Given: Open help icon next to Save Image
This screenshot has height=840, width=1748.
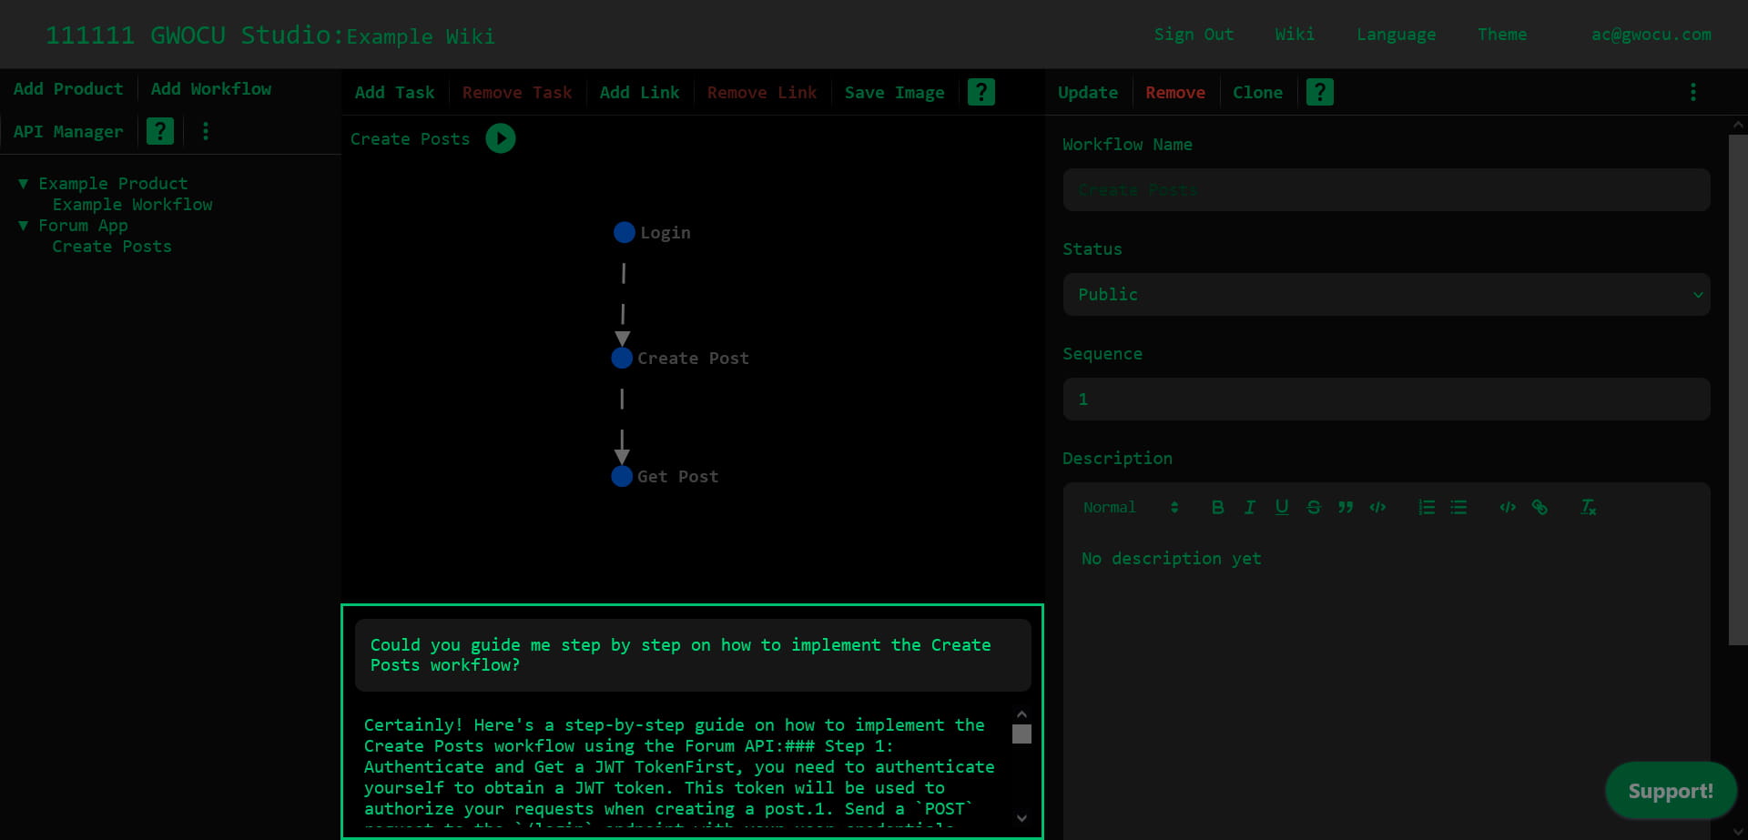Looking at the screenshot, I should click(x=981, y=92).
